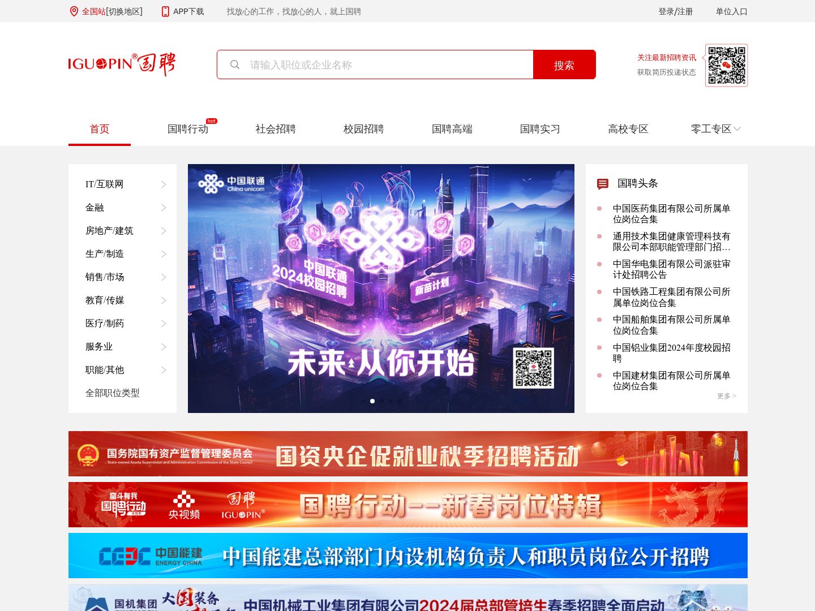815x611 pixels.
Task: Select the third carousel dot indicator
Action: 381,401
